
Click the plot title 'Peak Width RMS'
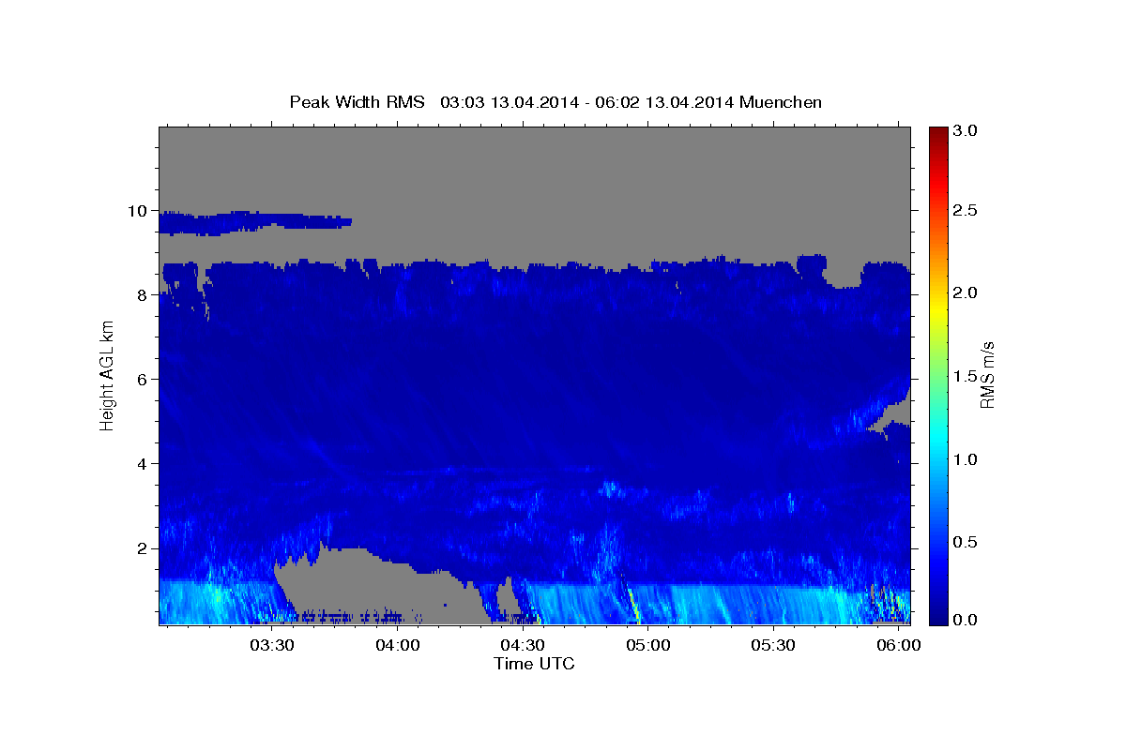358,101
